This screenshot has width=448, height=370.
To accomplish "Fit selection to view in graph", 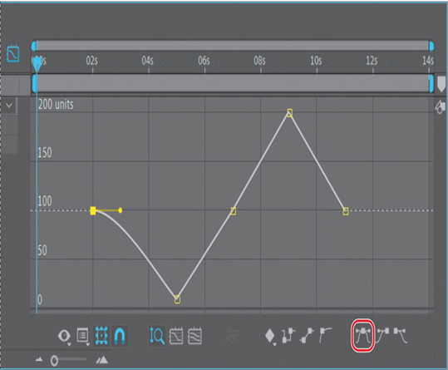I will click(x=176, y=336).
